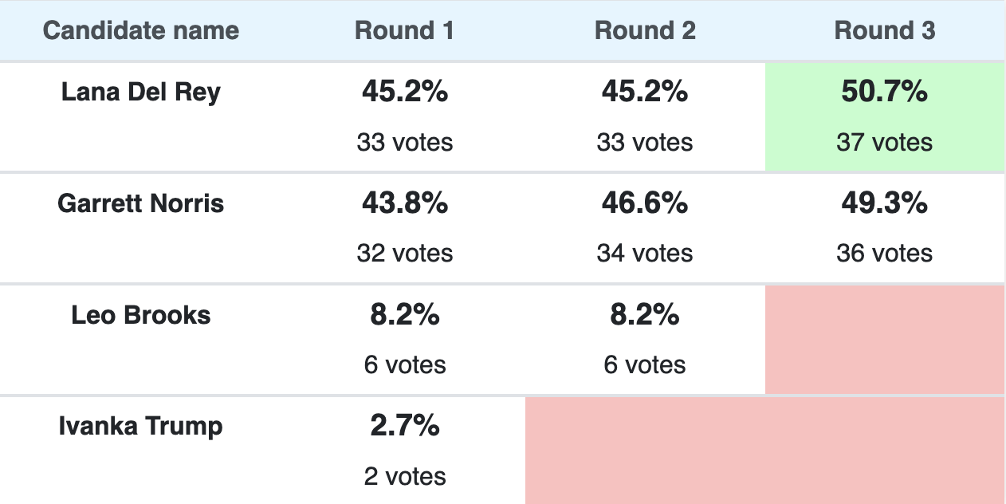
Task: Select Garrett Norris's 49.3% Round 3 result
Action: coord(885,204)
